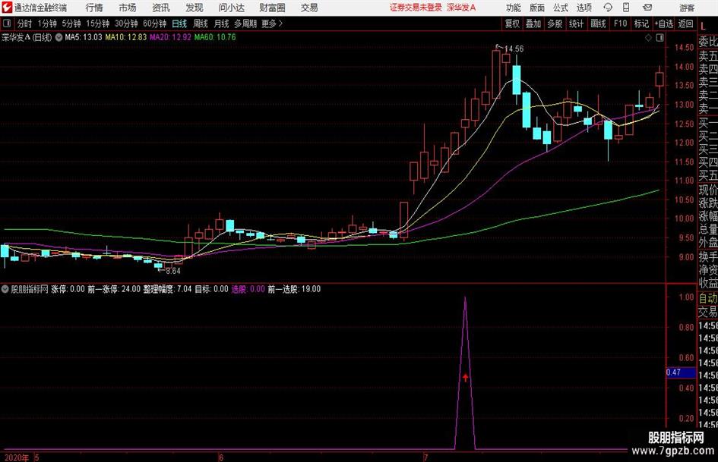Click the 2020年 date axis label
Viewport: 718px width, 462px height.
tap(17, 457)
